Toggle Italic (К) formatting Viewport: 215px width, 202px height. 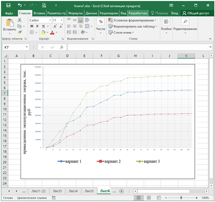click(37, 26)
